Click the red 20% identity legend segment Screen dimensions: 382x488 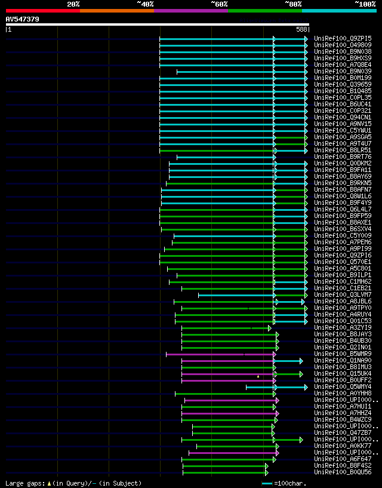point(43,11)
